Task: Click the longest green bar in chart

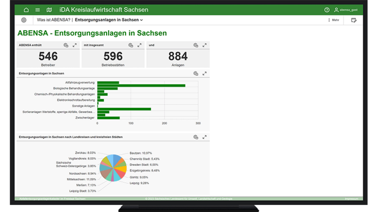Action: tap(141, 86)
